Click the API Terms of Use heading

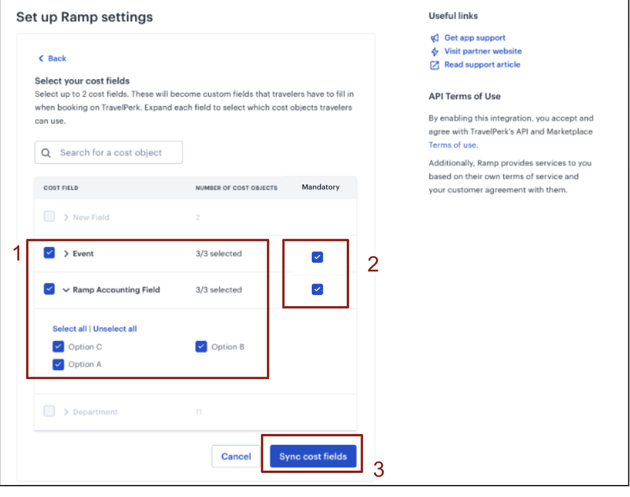tap(465, 96)
